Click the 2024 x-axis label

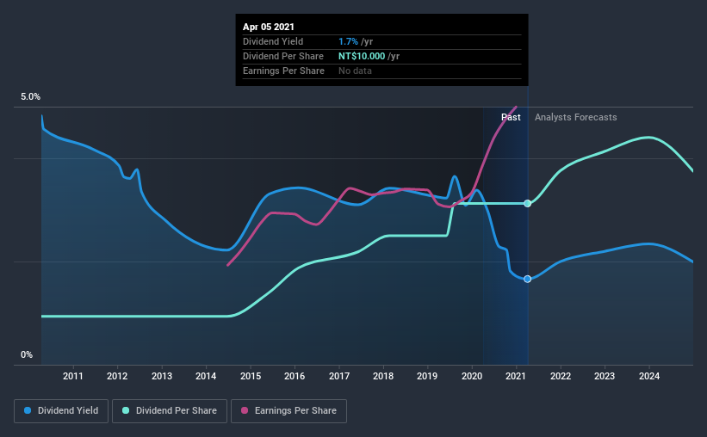click(649, 376)
